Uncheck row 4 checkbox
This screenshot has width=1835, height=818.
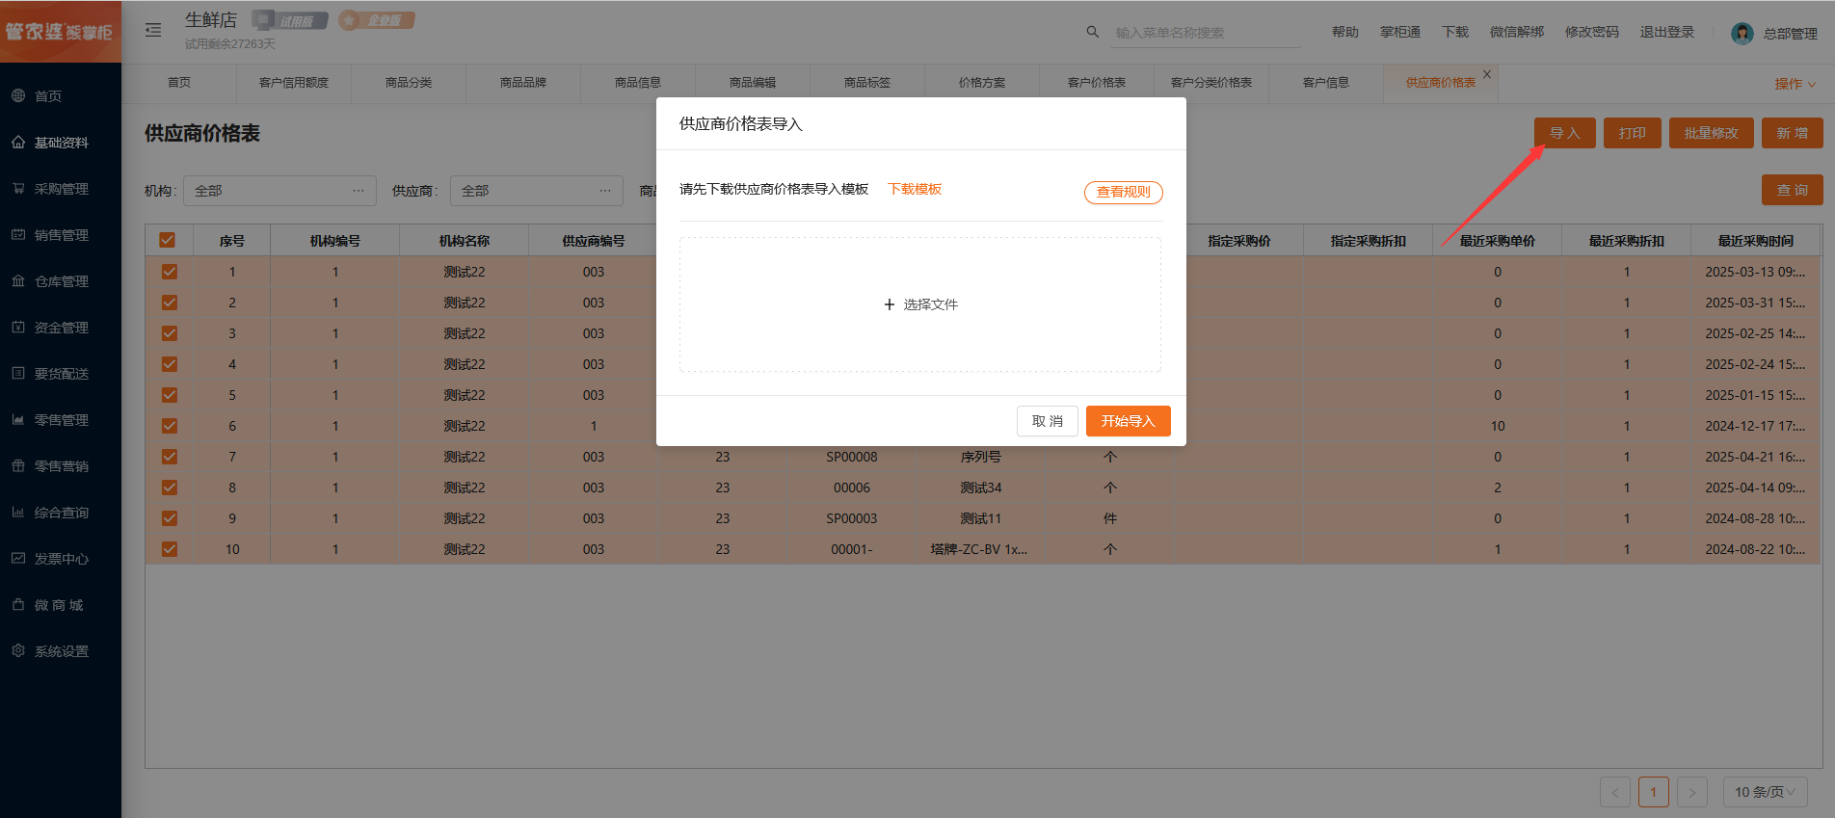point(170,364)
